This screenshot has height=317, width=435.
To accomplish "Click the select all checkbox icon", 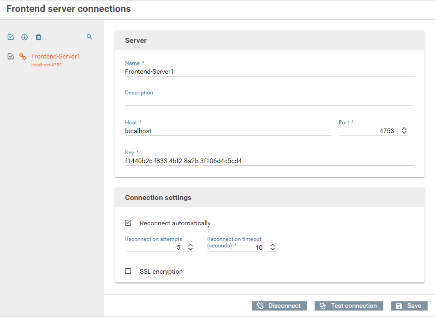I will click(11, 37).
